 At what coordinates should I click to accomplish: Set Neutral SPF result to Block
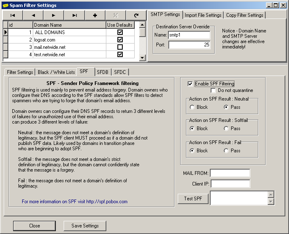tap(192, 107)
